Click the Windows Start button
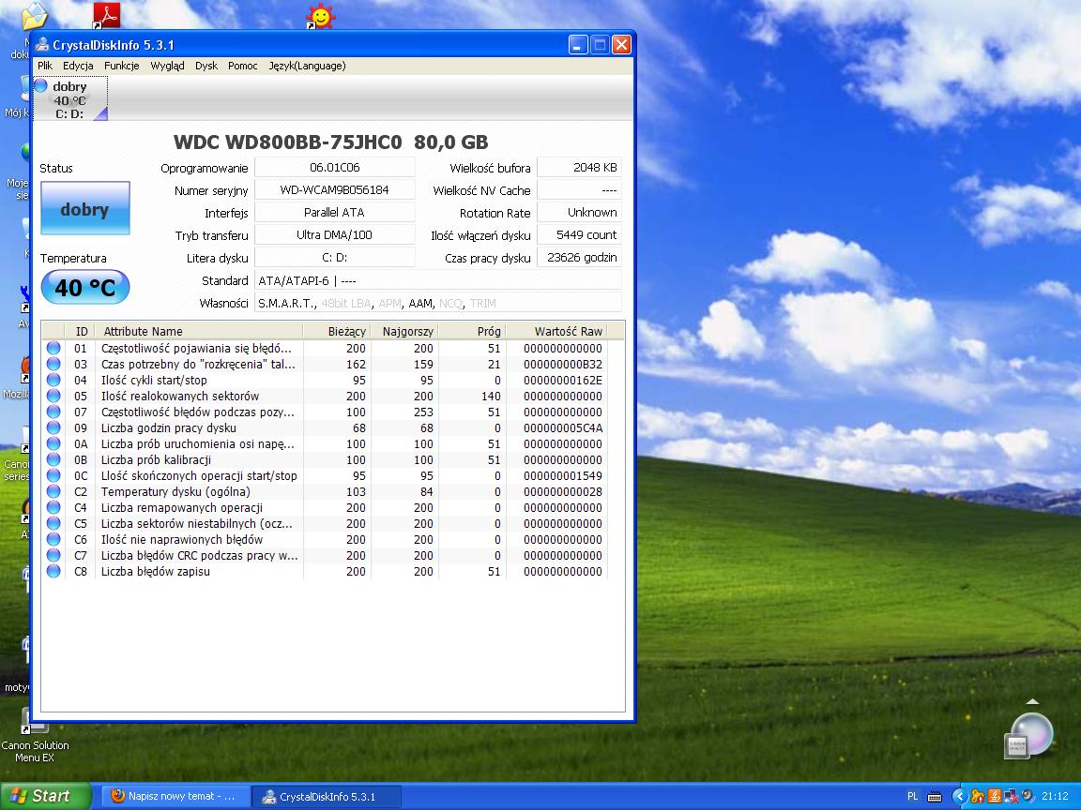The width and height of the screenshot is (1081, 810). [x=45, y=796]
